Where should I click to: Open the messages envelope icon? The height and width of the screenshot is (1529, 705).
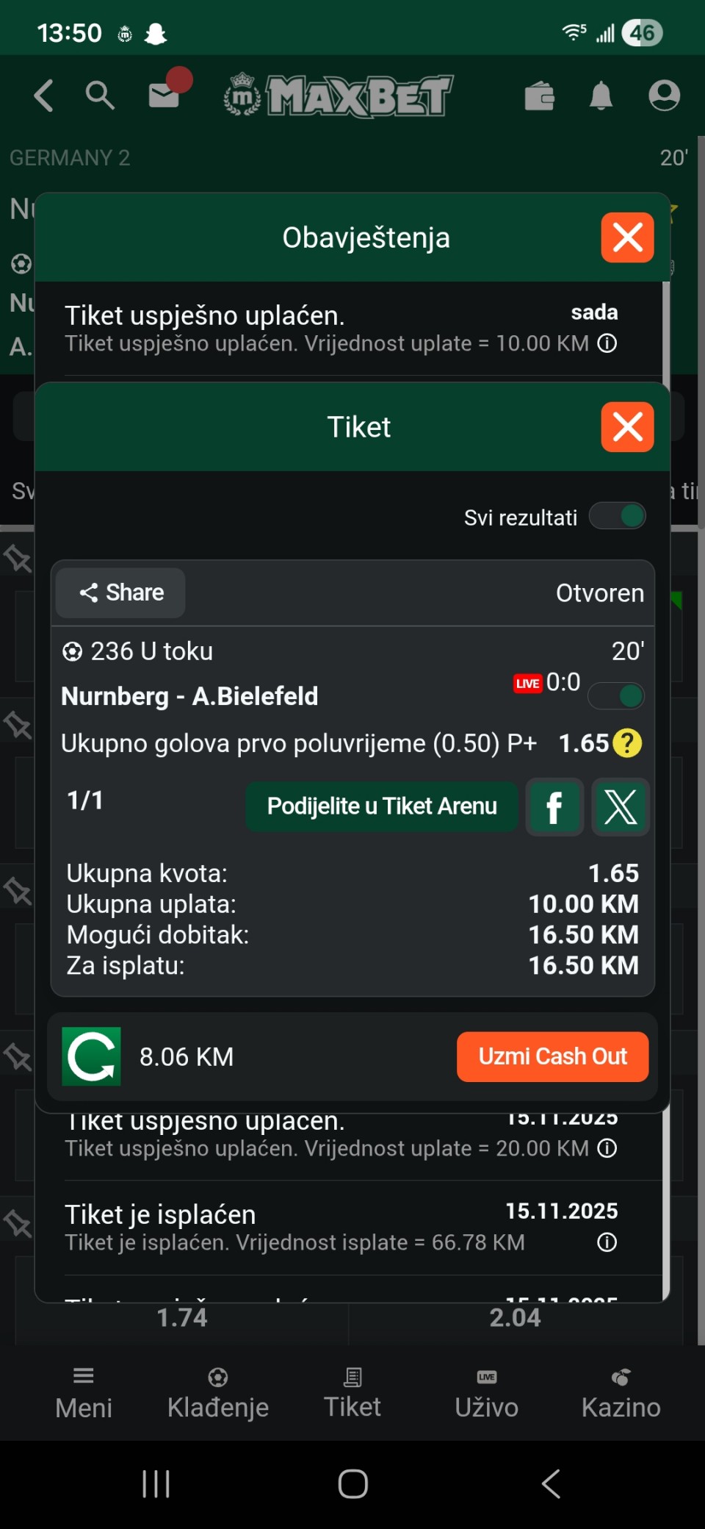tap(164, 96)
